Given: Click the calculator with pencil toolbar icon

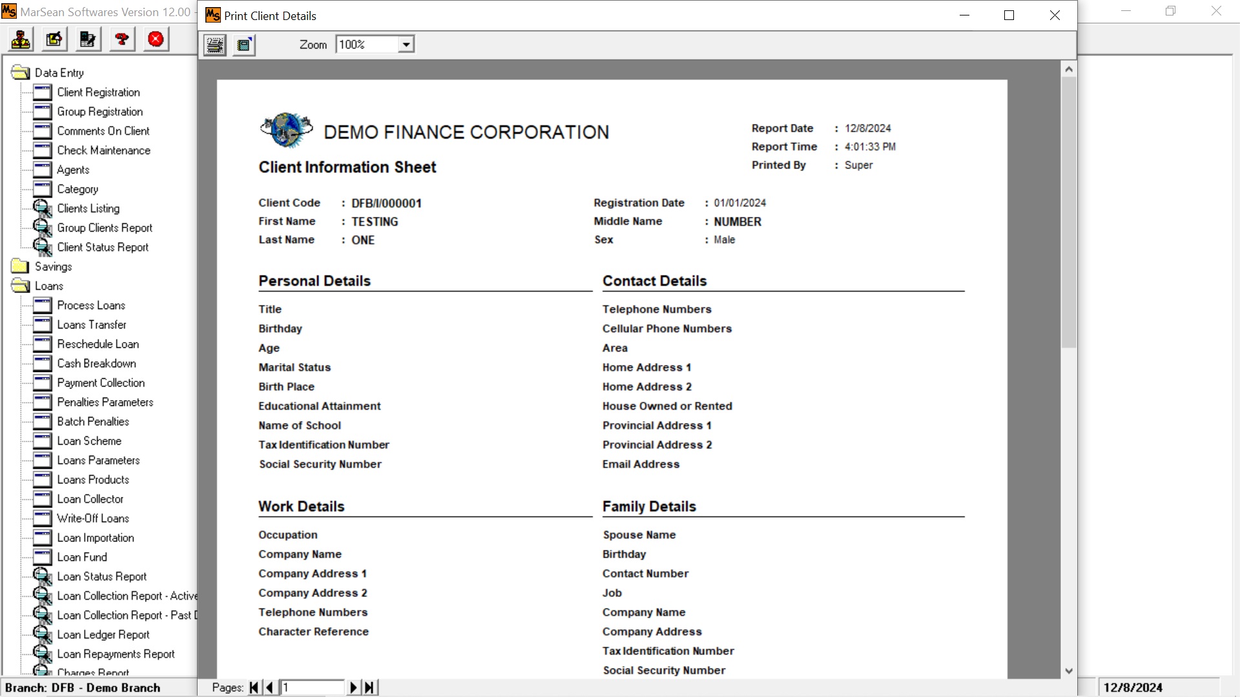Looking at the screenshot, I should point(88,40).
